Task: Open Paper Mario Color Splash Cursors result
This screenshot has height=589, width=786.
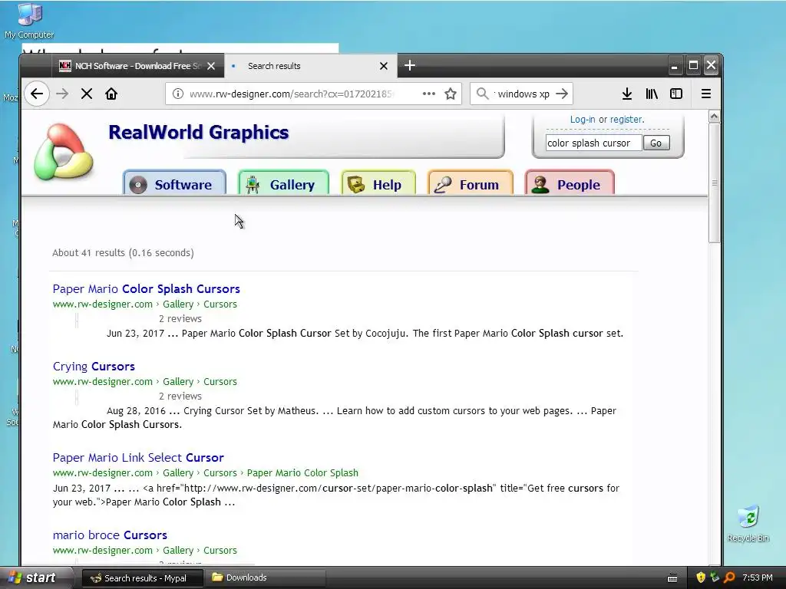Action: point(147,289)
